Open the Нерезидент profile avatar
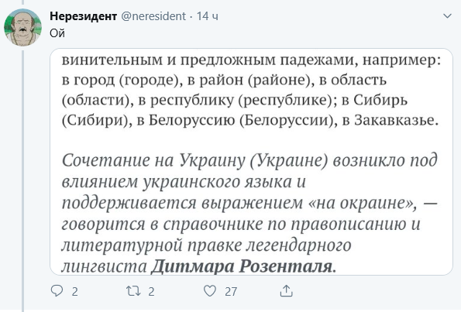The height and width of the screenshot is (312, 461). tap(22, 27)
